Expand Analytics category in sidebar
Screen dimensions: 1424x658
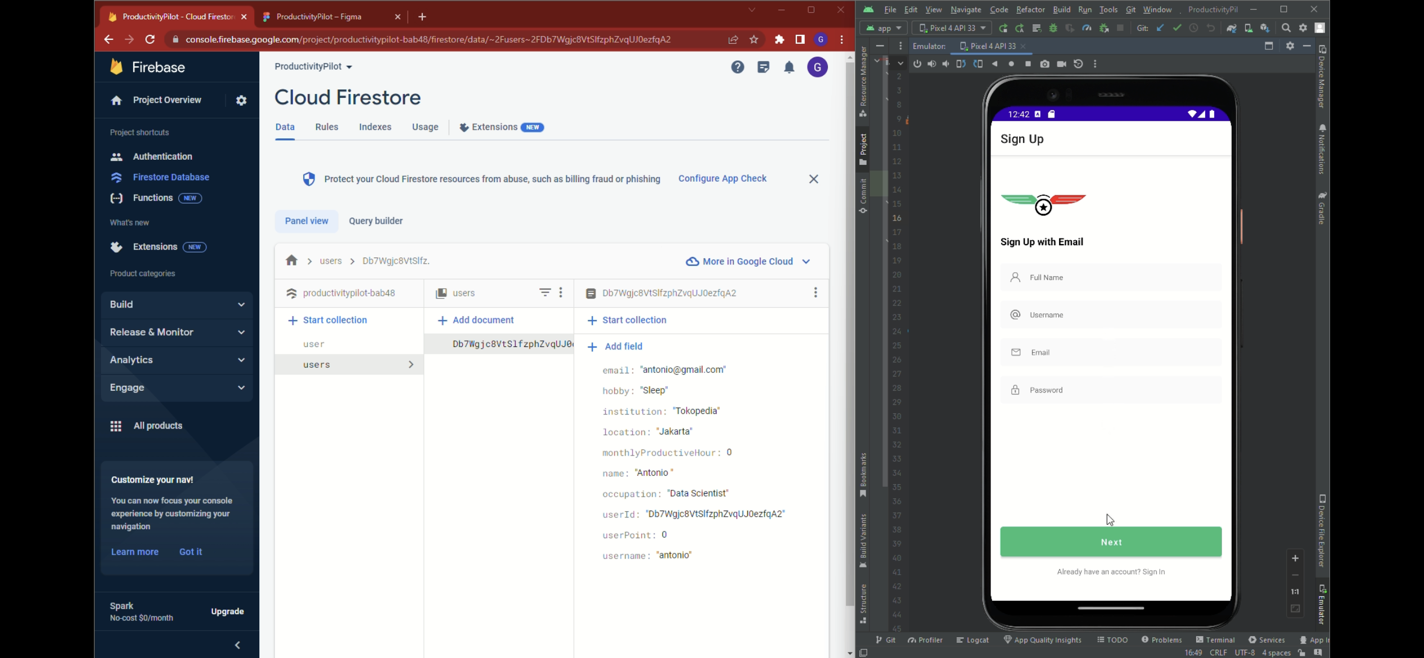[177, 360]
